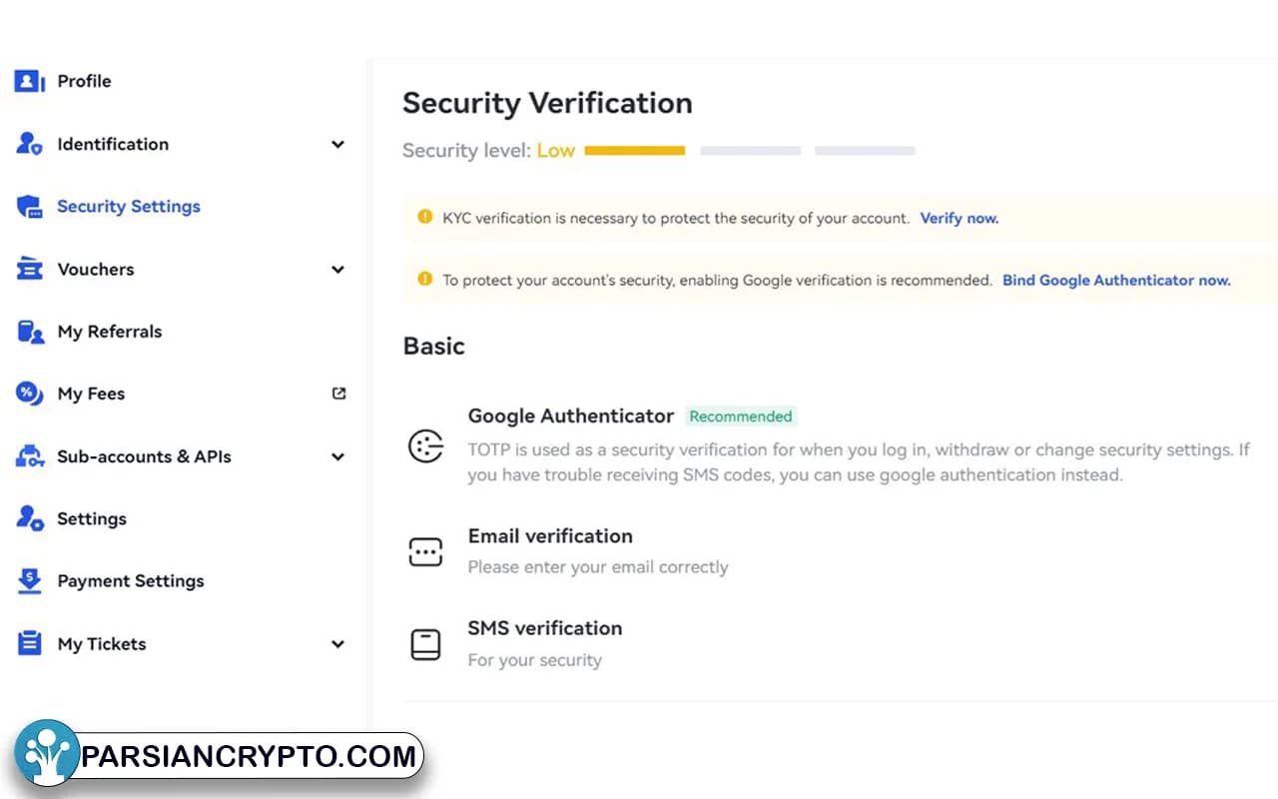Click the SMS verification phone icon
1278x799 pixels.
click(x=426, y=644)
